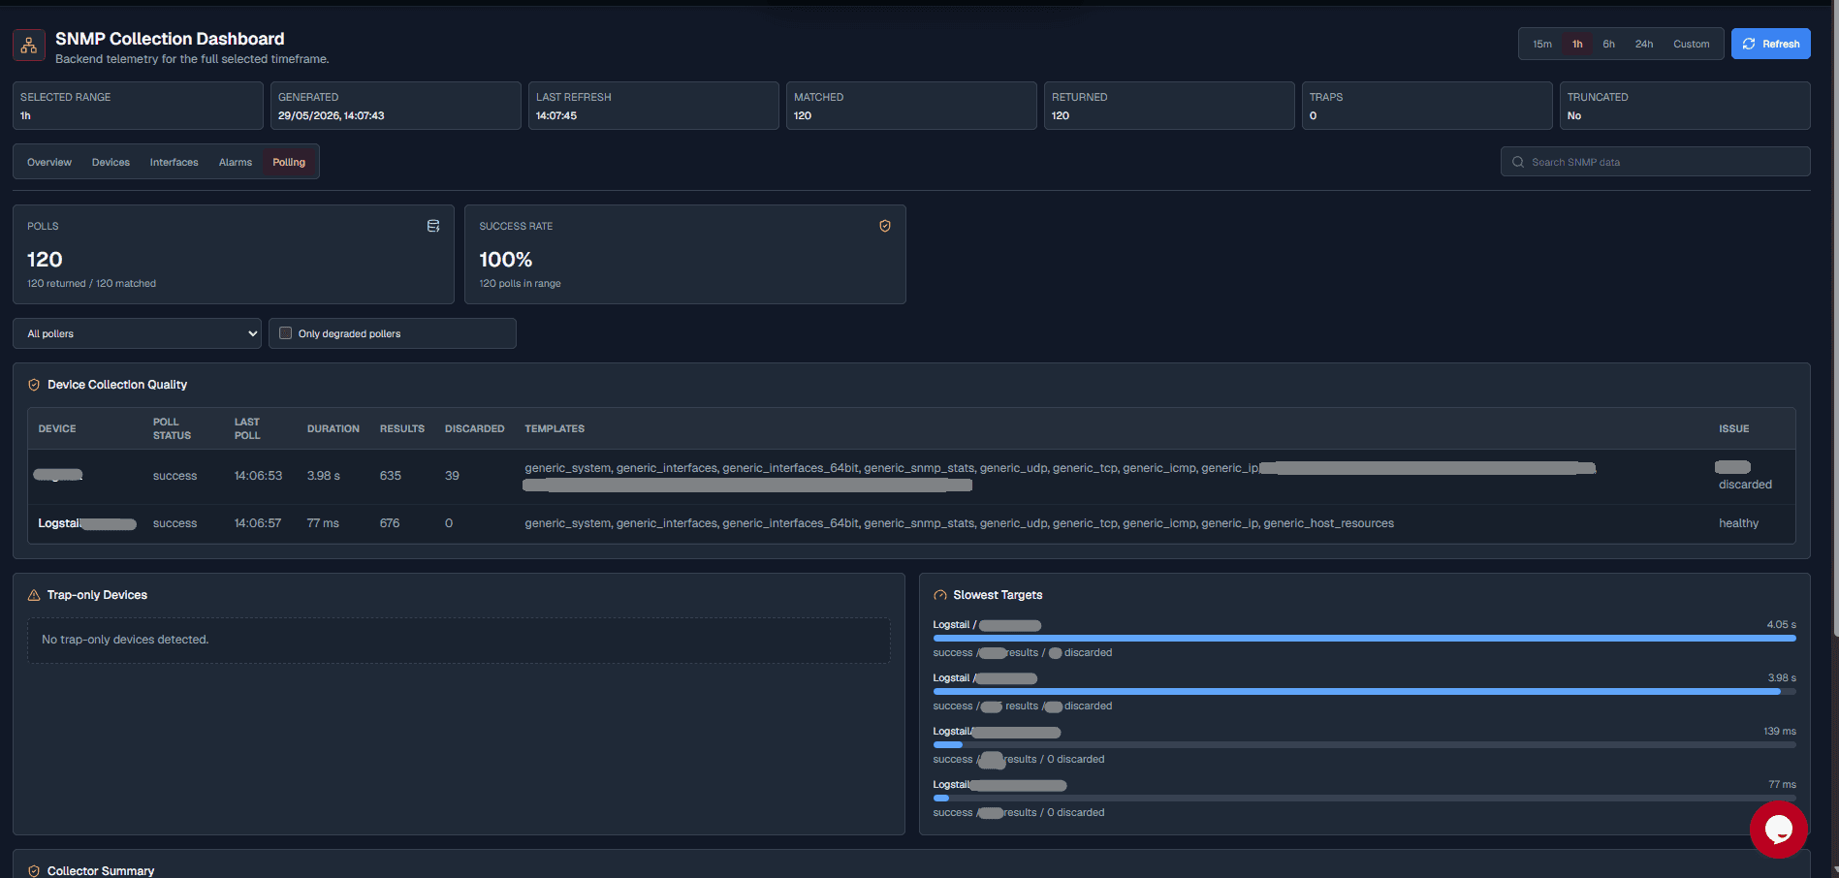Click the GENERATED timestamp card
This screenshot has width=1839, height=878.
tap(396, 106)
